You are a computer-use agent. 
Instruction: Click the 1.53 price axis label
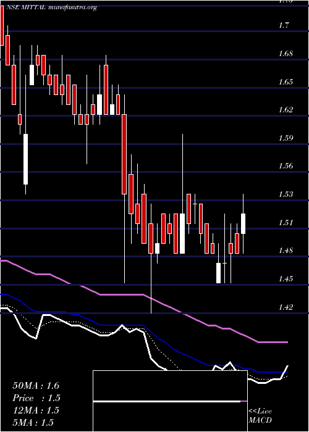tap(286, 194)
